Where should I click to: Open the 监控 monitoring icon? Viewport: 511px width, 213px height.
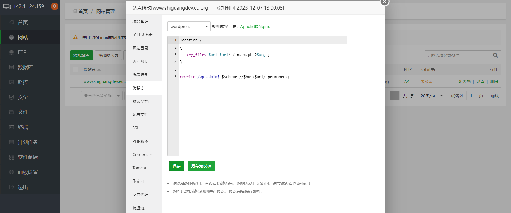(x=11, y=82)
